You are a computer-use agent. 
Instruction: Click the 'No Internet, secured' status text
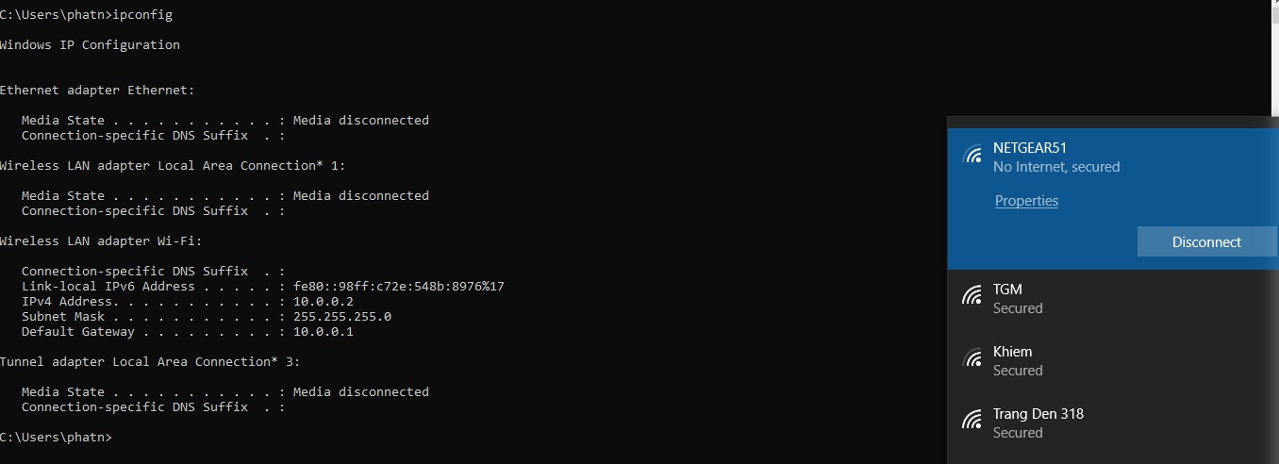click(1056, 167)
